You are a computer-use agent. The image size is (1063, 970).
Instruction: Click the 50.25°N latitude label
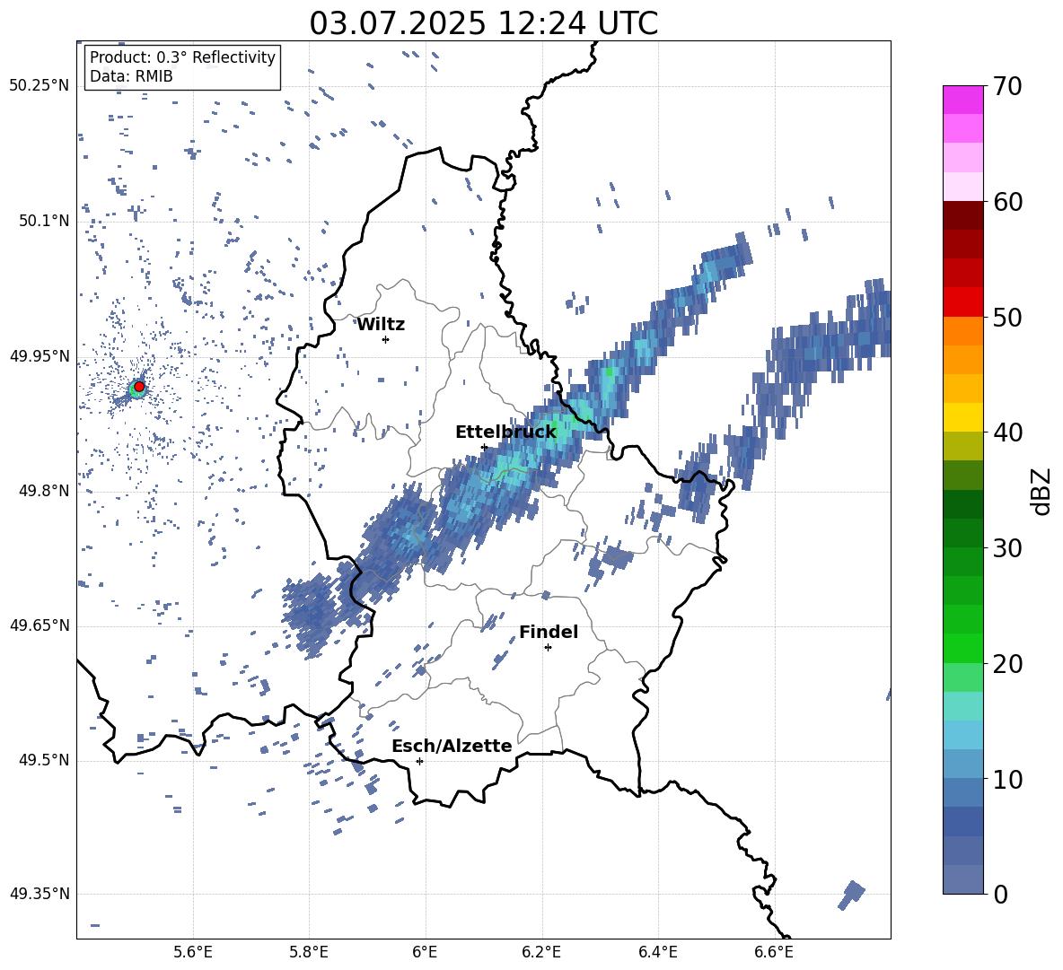40,86
